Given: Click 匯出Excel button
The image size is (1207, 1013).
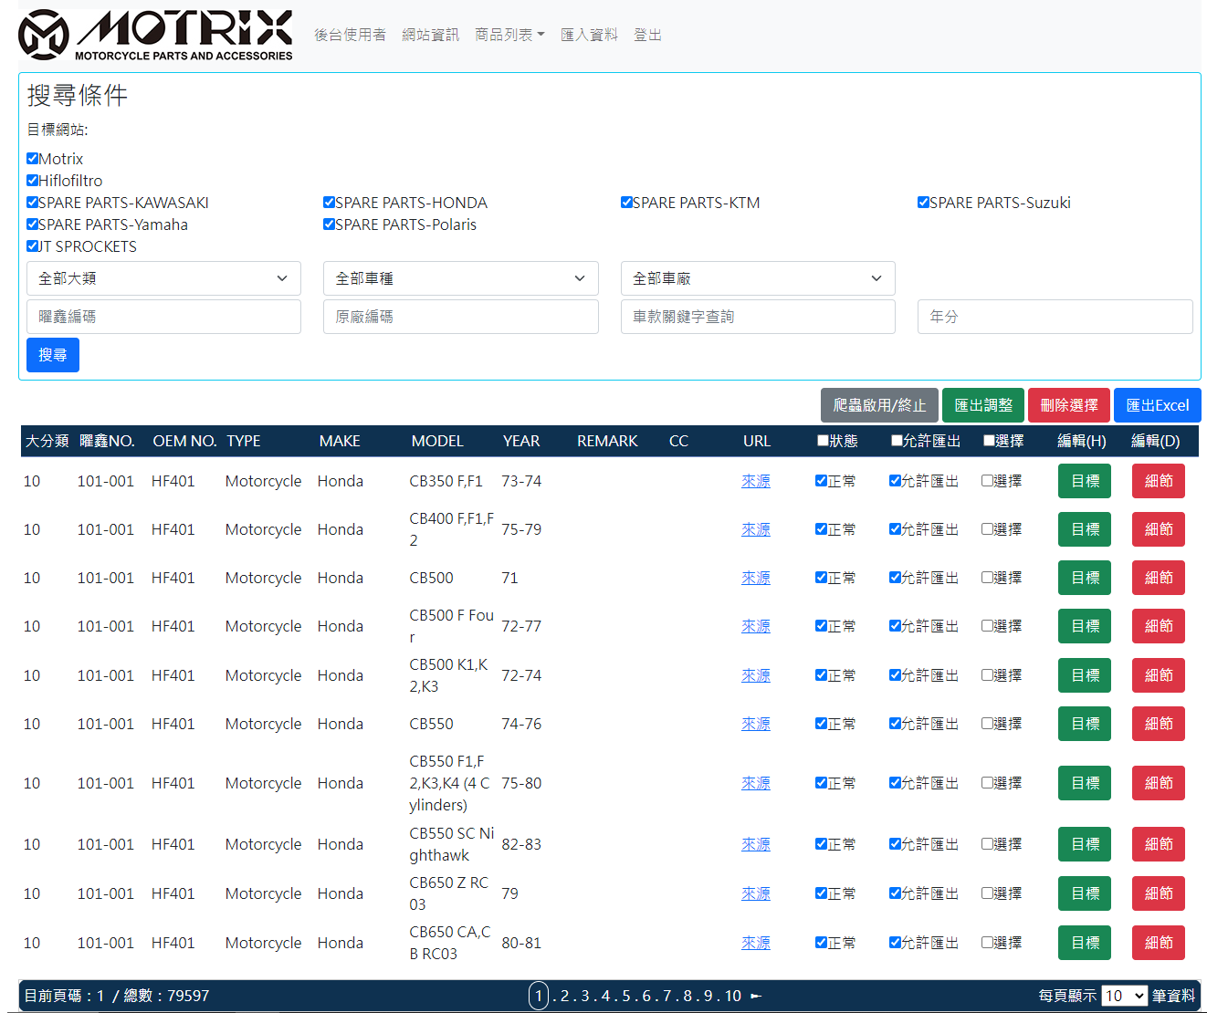Looking at the screenshot, I should [x=1158, y=405].
